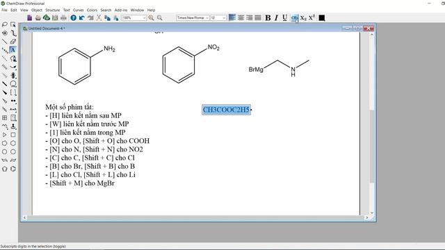Viewport: 445px width, 250px height.
Task: Toggle Italic formatting
Action: pyautogui.click(x=276, y=18)
